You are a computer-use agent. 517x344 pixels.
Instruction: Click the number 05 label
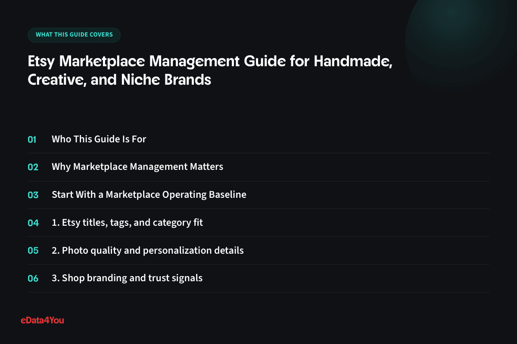coord(33,251)
